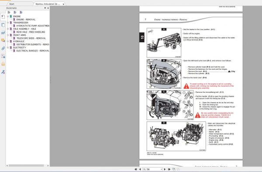
Task: Open the document search sidebar icon
Action: [x=3, y=56]
